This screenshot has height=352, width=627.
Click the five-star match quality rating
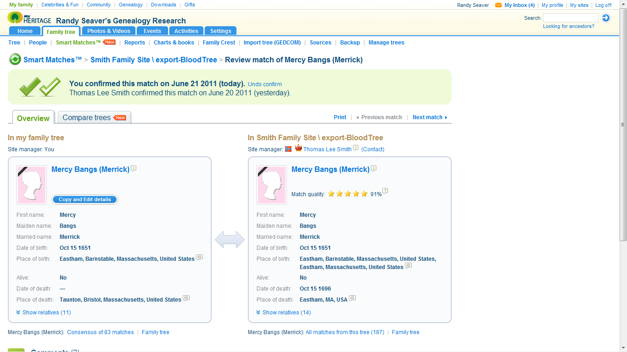point(347,194)
